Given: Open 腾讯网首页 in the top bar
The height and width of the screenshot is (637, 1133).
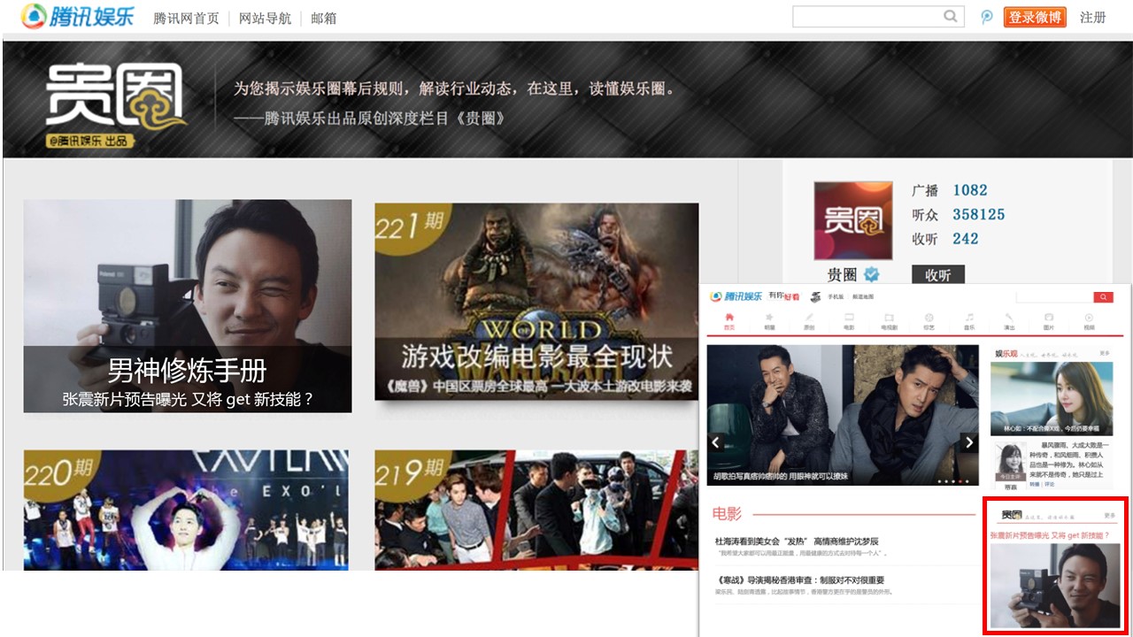Looking at the screenshot, I should point(186,18).
